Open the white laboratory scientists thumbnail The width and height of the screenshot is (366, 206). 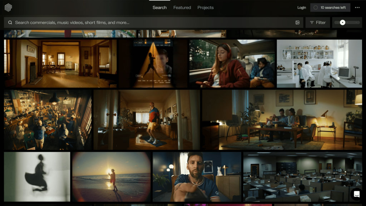pyautogui.click(x=319, y=64)
